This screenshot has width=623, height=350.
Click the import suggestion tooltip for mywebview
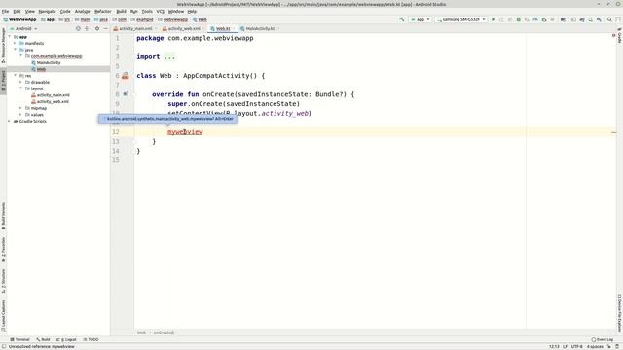coord(167,119)
